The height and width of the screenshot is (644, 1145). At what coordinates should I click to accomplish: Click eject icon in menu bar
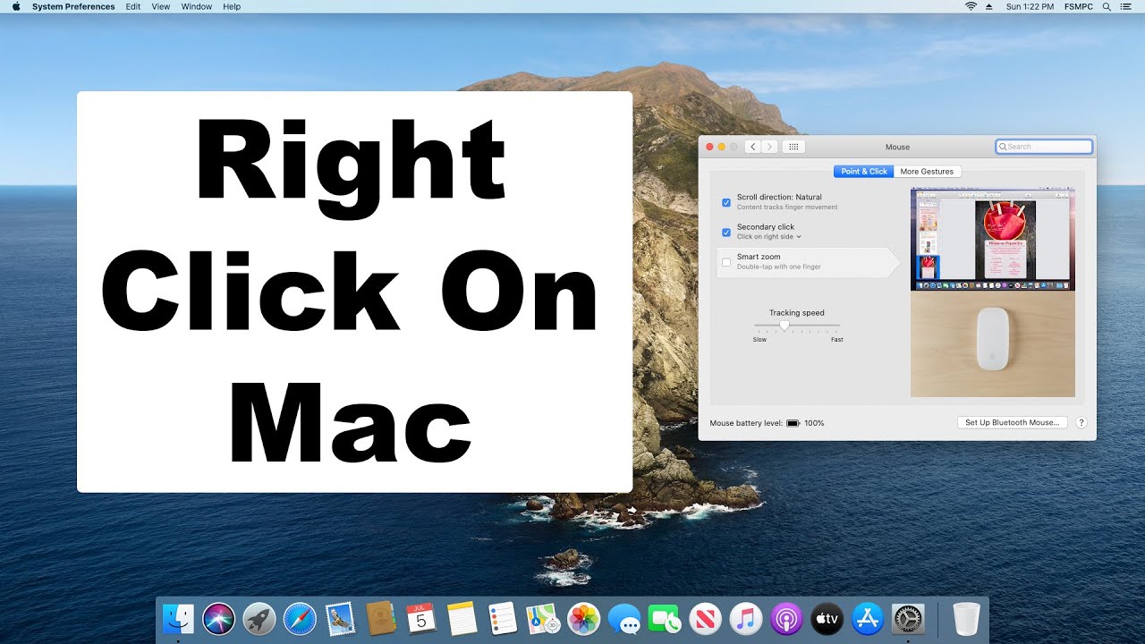pos(988,6)
